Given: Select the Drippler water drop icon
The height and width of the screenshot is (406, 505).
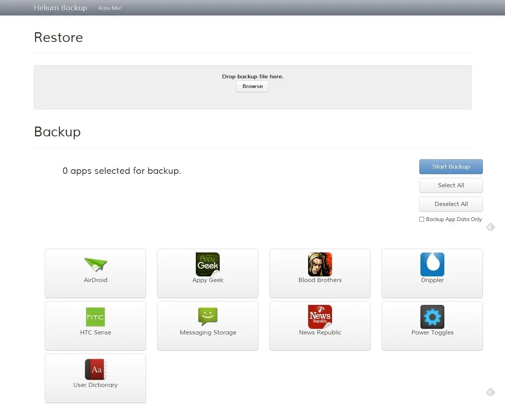Looking at the screenshot, I should pyautogui.click(x=432, y=264).
